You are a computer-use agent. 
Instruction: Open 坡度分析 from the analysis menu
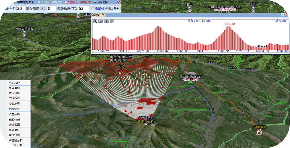point(14,114)
